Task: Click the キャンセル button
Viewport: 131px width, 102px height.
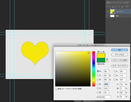Action: click(119, 55)
